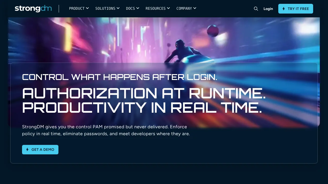Viewport: 328px width, 184px height.
Task: Select the "Authorization at runtime." headline
Action: tap(144, 93)
